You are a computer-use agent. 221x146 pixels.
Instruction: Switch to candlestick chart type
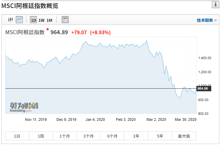pos(10,20)
